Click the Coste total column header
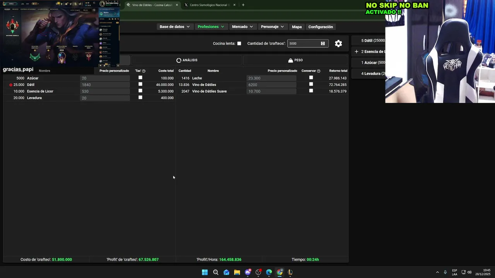This screenshot has width=495, height=278. click(x=166, y=71)
